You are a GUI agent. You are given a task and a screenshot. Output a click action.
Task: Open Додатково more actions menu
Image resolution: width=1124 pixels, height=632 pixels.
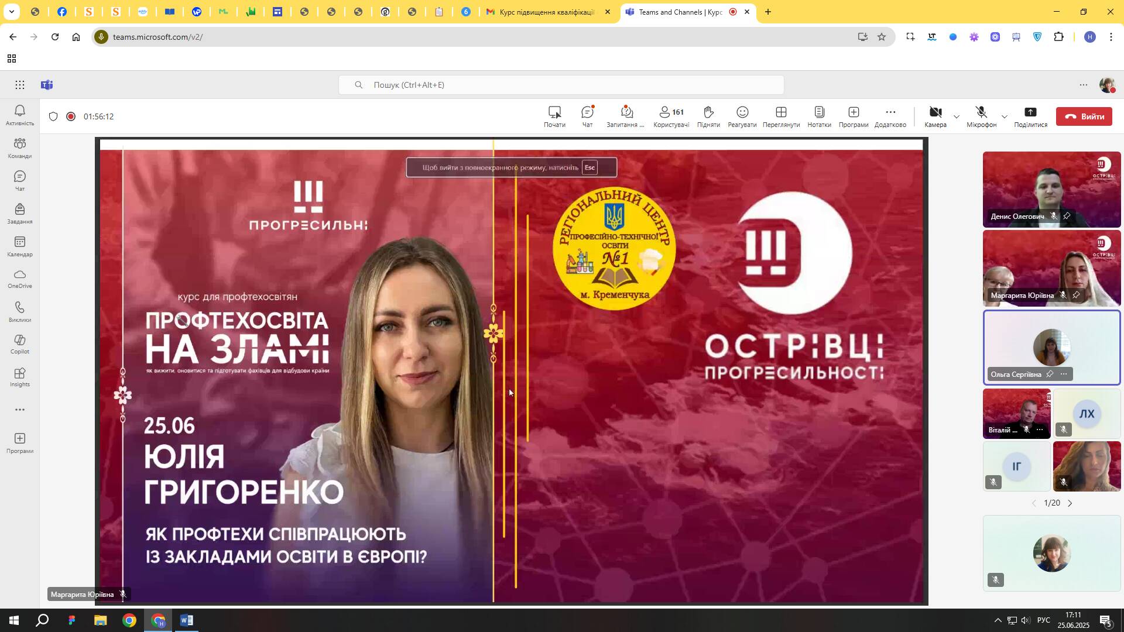click(890, 116)
